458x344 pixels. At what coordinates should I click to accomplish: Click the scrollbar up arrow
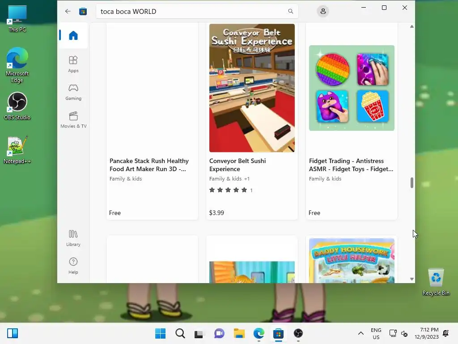coord(412,26)
